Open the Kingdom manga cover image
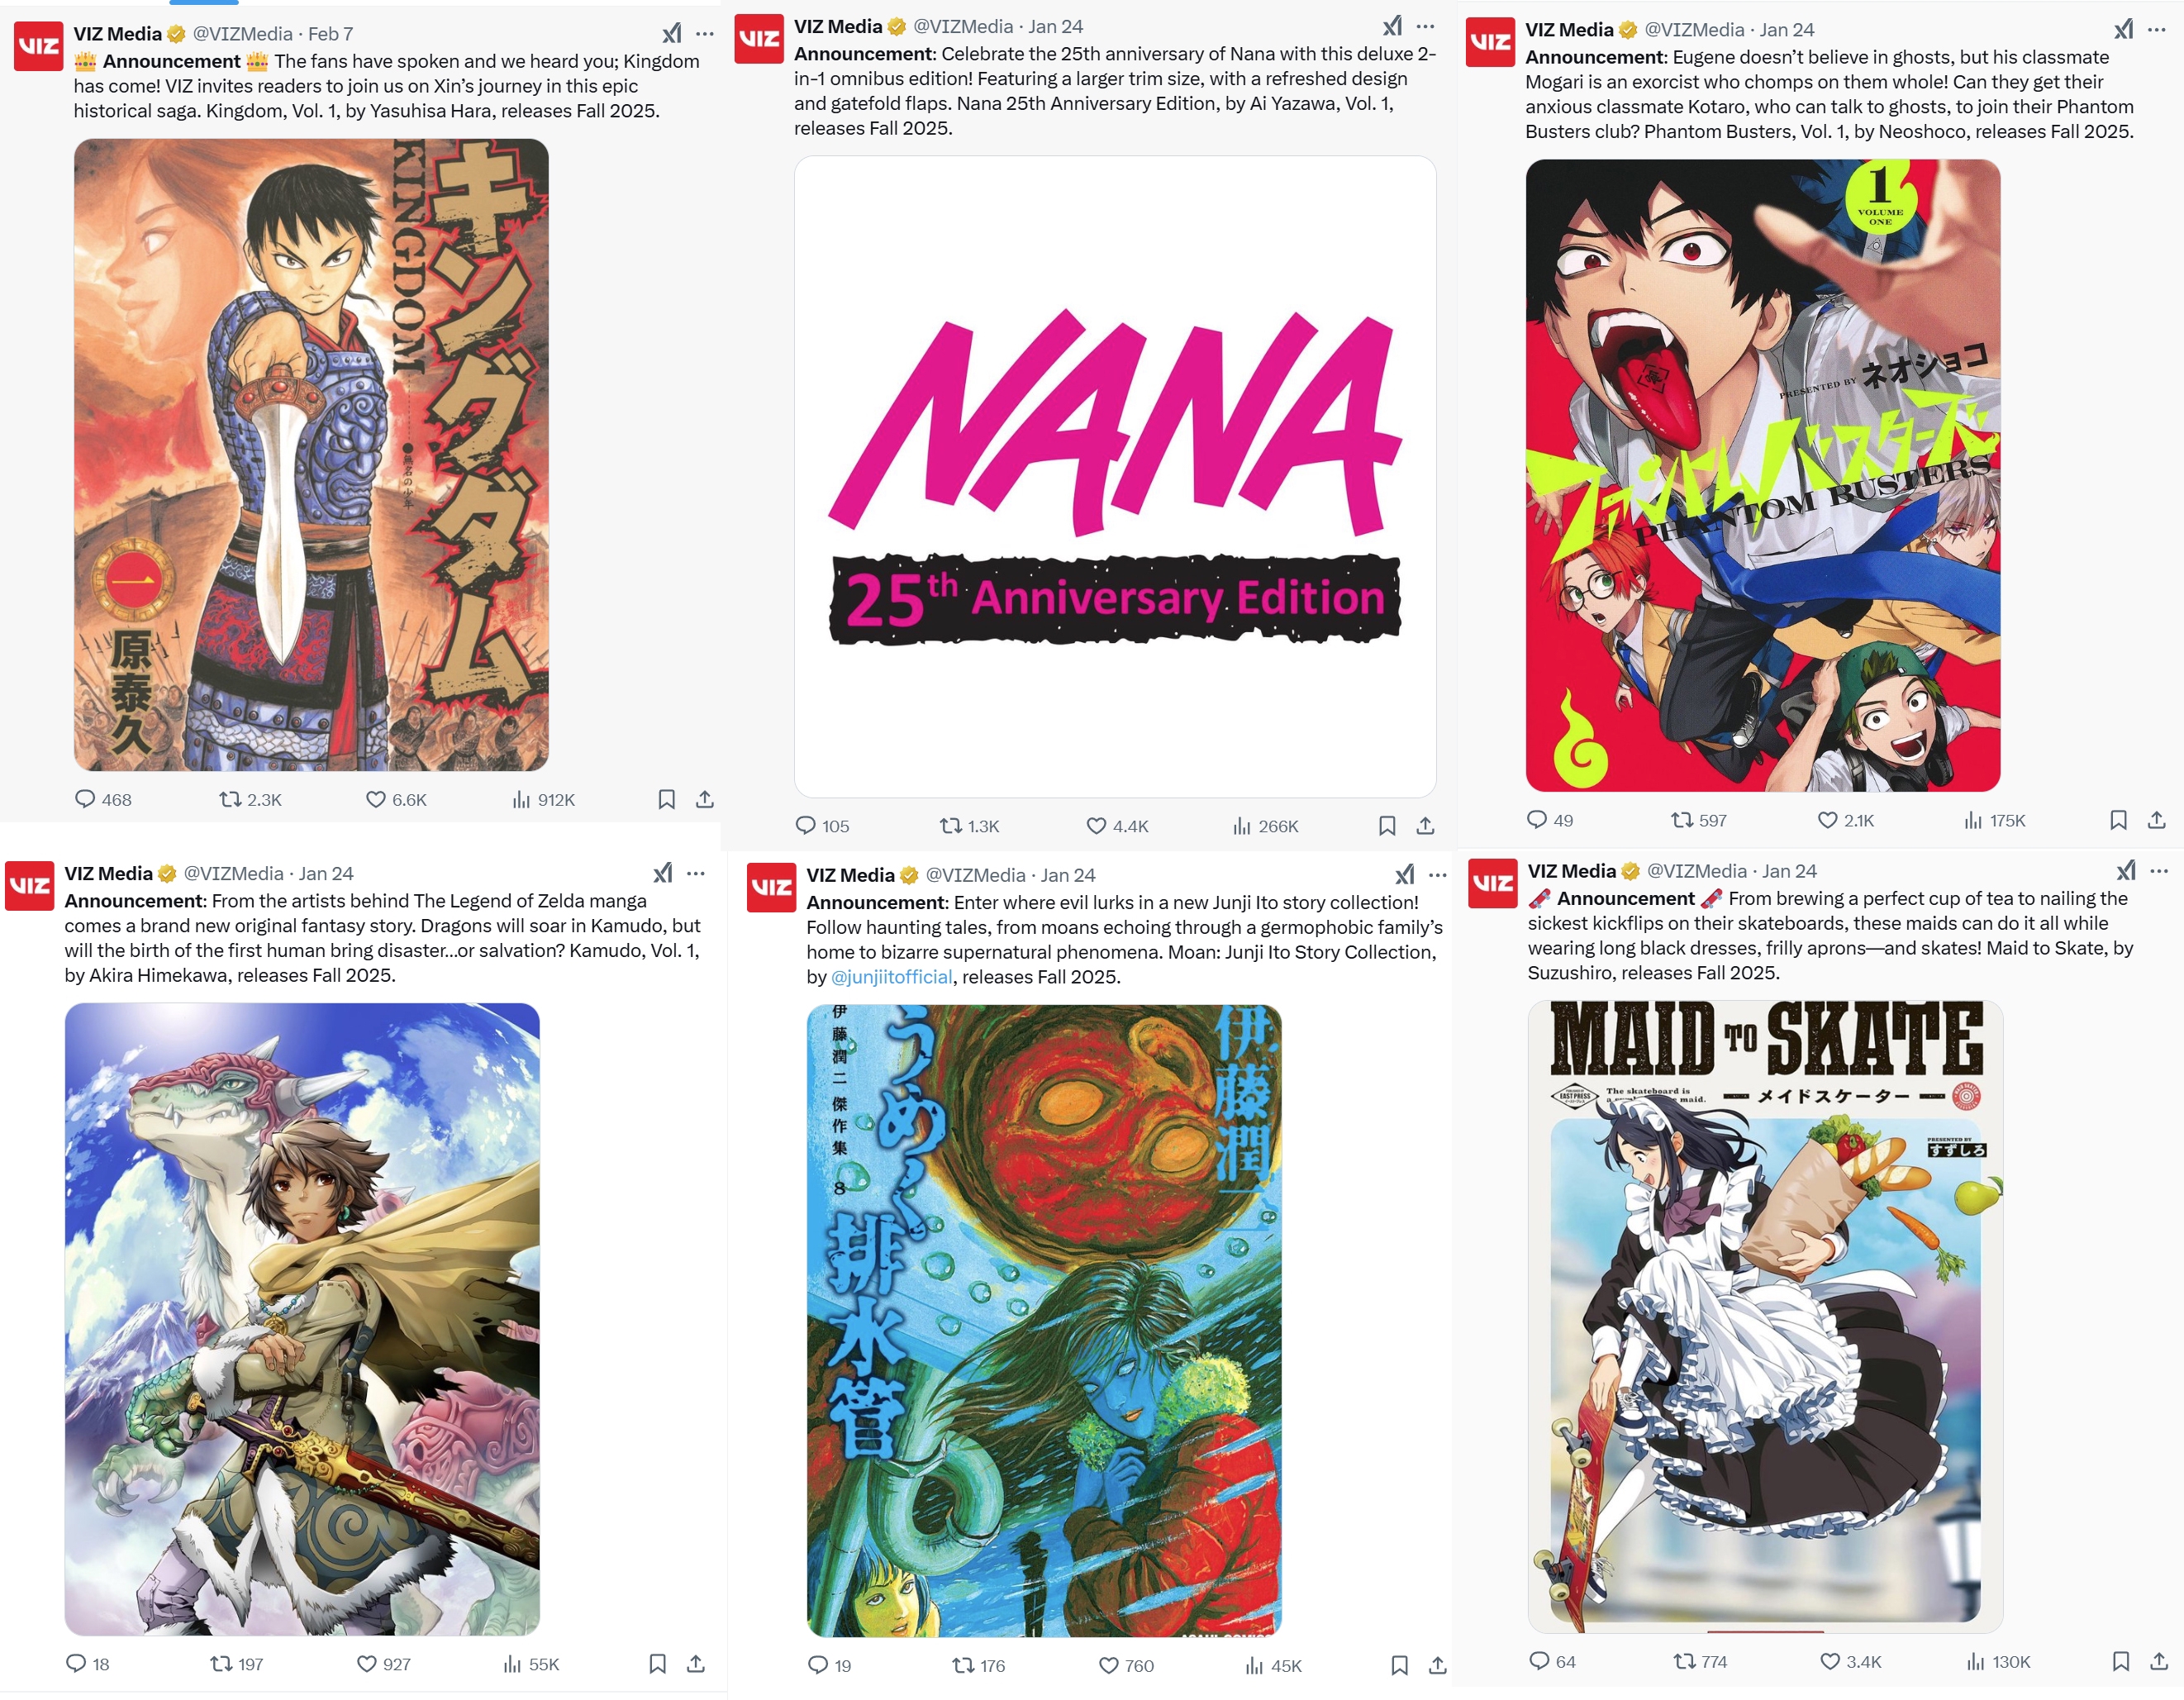 (x=311, y=454)
